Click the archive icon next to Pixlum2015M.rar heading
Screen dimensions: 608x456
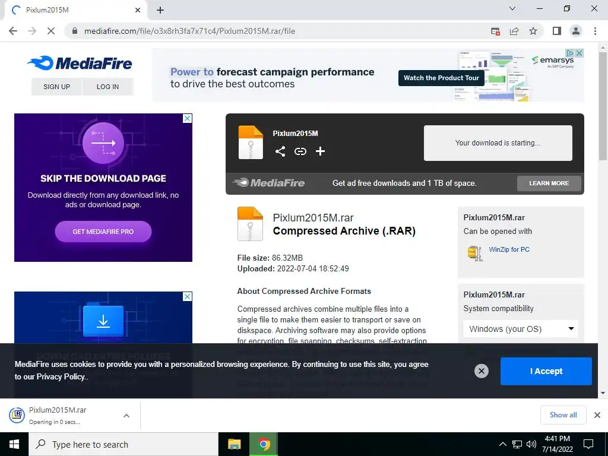click(250, 224)
